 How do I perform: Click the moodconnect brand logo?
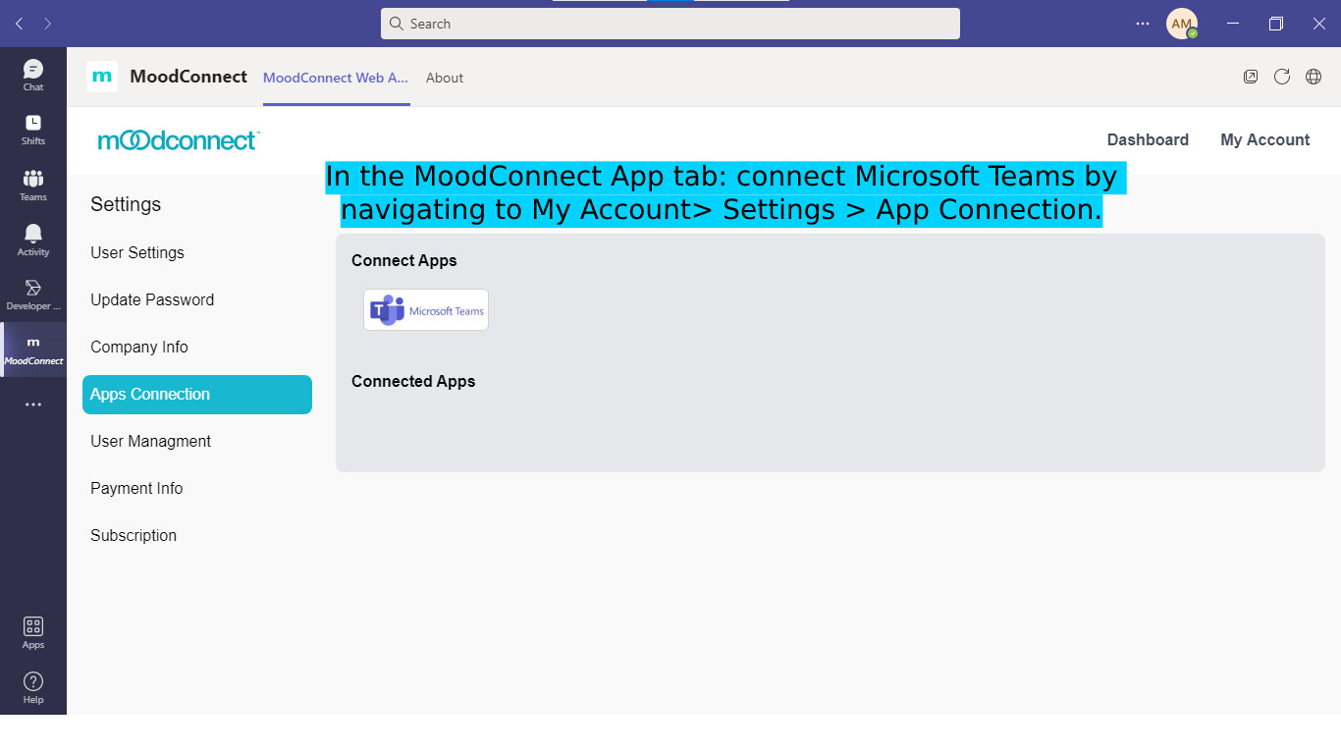pos(179,140)
